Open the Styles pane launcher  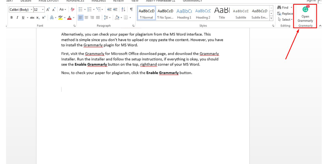click(273, 26)
